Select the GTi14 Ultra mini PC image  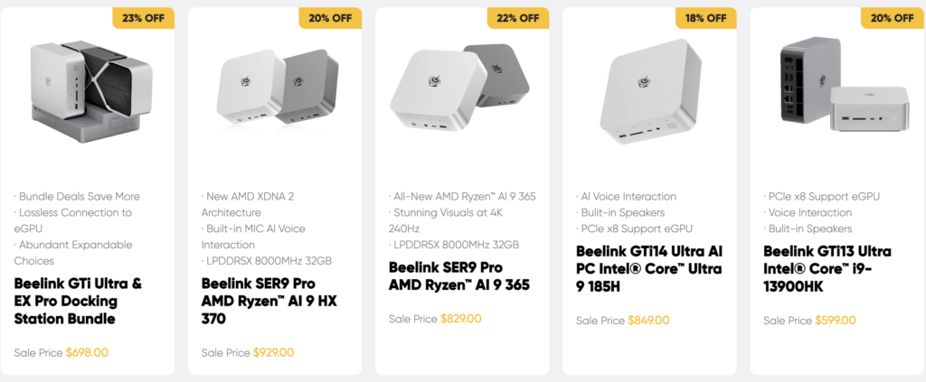pyautogui.click(x=648, y=90)
